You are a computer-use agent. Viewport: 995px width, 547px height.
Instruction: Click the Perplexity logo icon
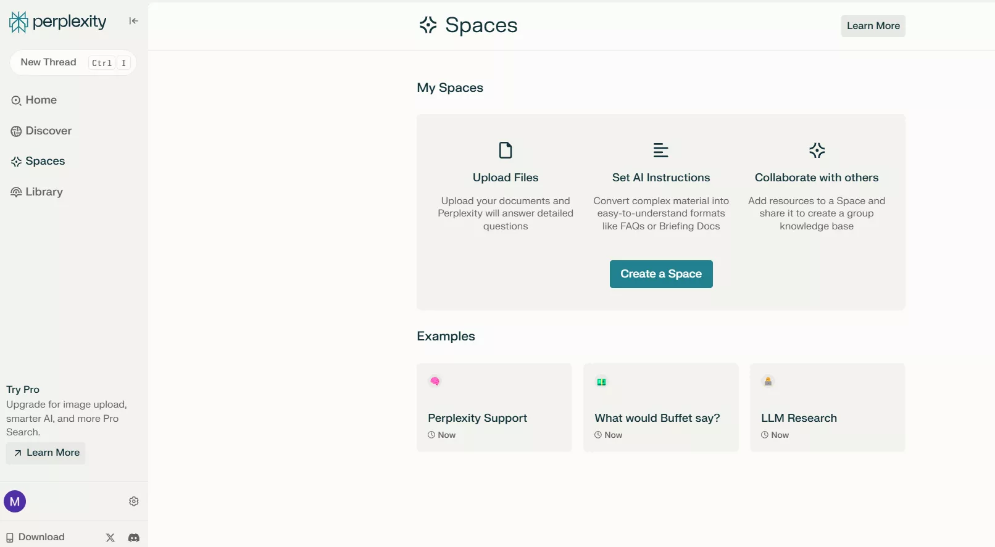[x=19, y=22]
